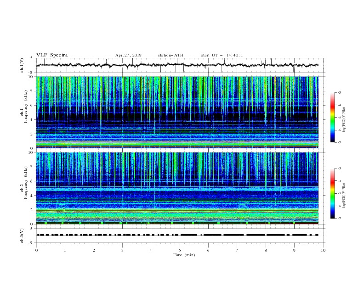Image resolution: width=364 pixels, height=281 pixels.
Task: Click the ch.1 spectrogram color scale bar
Action: (x=332, y=118)
